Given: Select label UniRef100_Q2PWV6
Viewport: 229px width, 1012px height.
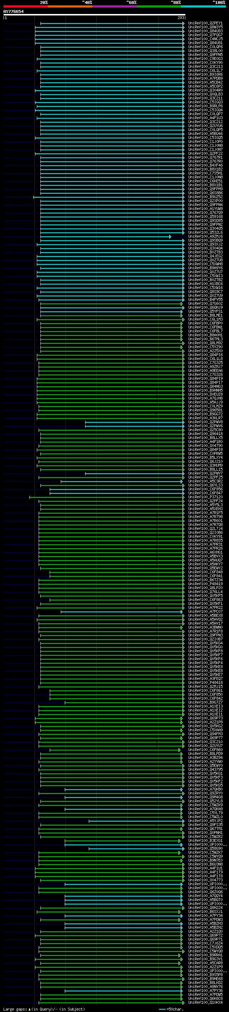Looking at the screenshot, I should 205,426.
